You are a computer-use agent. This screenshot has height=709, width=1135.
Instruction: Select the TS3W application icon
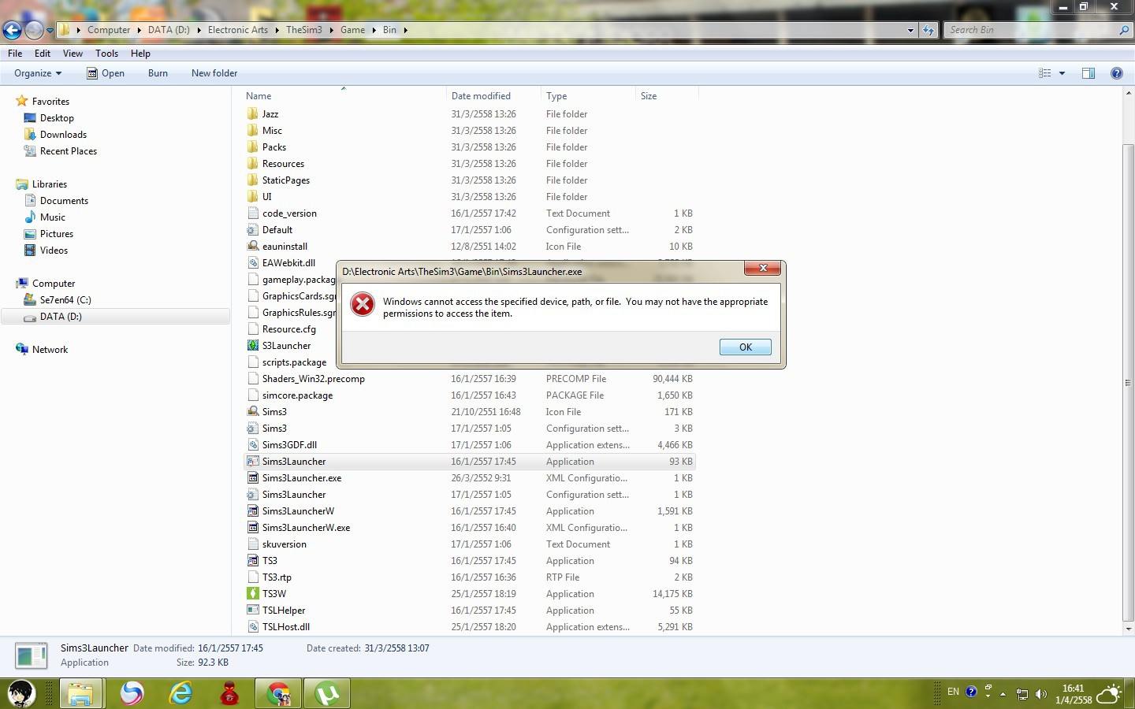(252, 594)
